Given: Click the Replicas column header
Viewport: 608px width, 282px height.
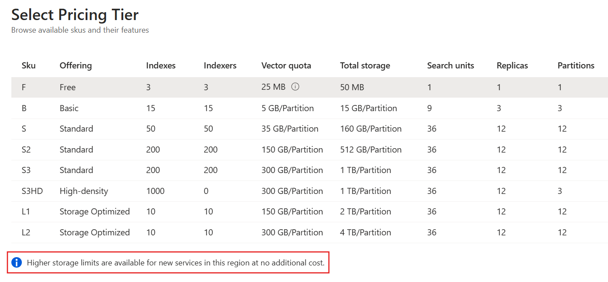Looking at the screenshot, I should [512, 66].
